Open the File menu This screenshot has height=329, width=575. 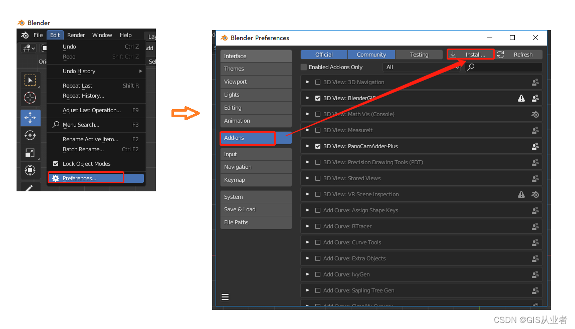(38, 35)
